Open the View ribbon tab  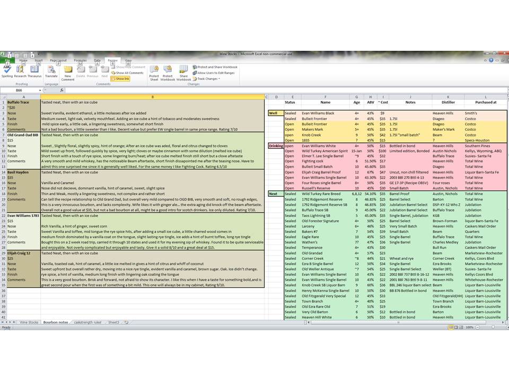[x=128, y=60]
